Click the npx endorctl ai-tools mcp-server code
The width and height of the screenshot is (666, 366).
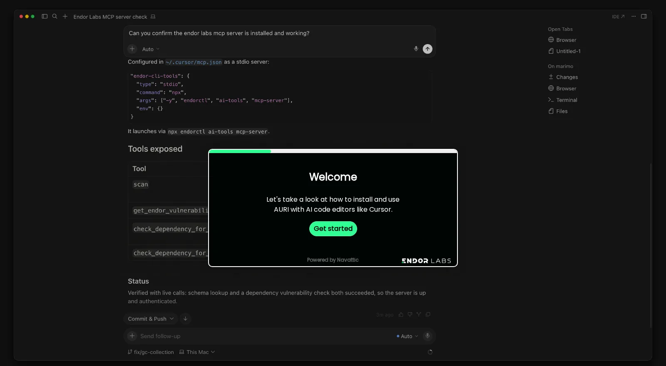point(218,132)
